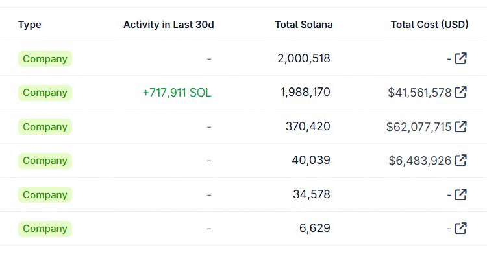Viewport: 487px width, 265px height.
Task: Open external link icon beside $41,561,578
Action: [460, 92]
